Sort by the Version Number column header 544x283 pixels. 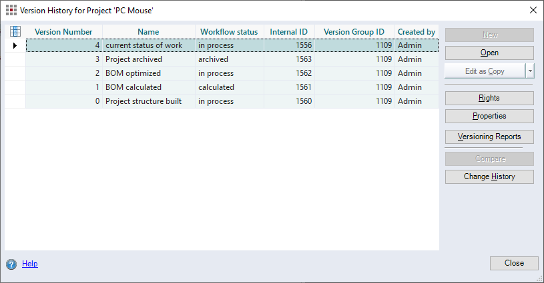(x=63, y=32)
